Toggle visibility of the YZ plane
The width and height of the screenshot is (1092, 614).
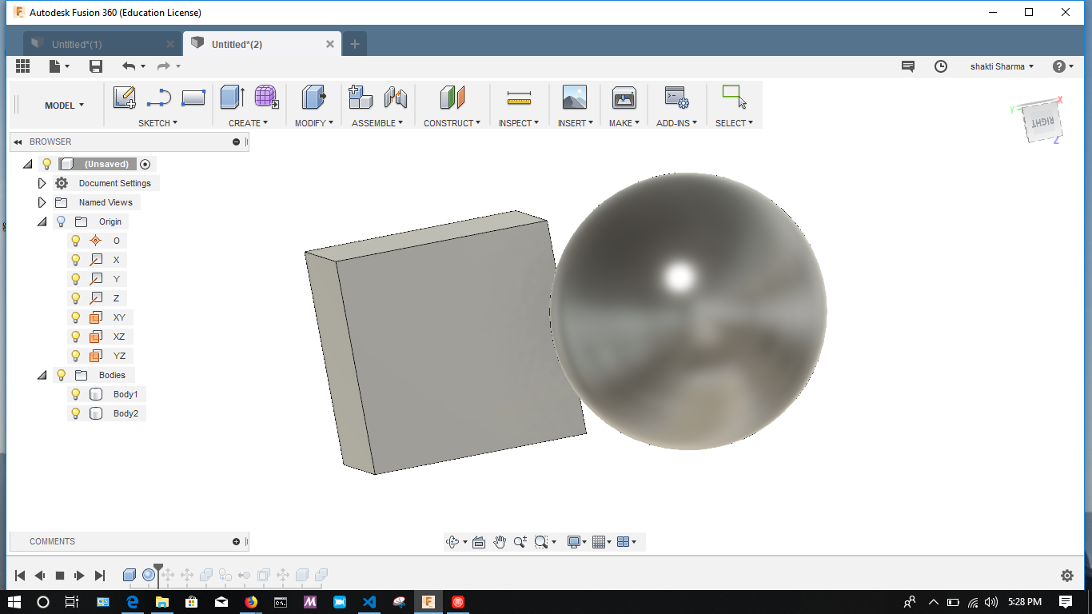click(76, 356)
